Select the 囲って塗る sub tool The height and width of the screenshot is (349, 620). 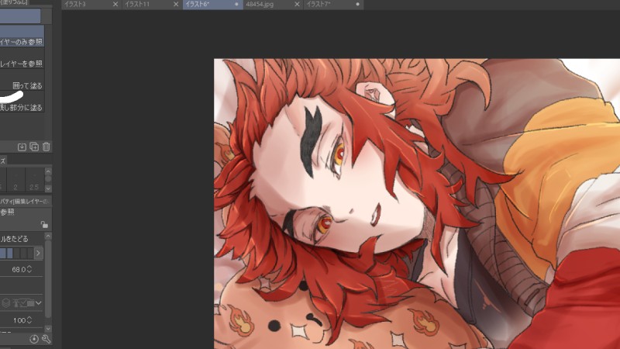[22, 81]
